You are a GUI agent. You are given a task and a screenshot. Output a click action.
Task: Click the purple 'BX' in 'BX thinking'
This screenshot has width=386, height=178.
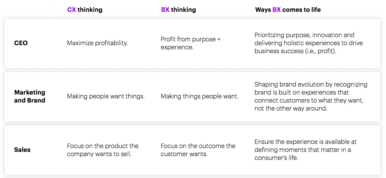pos(165,10)
